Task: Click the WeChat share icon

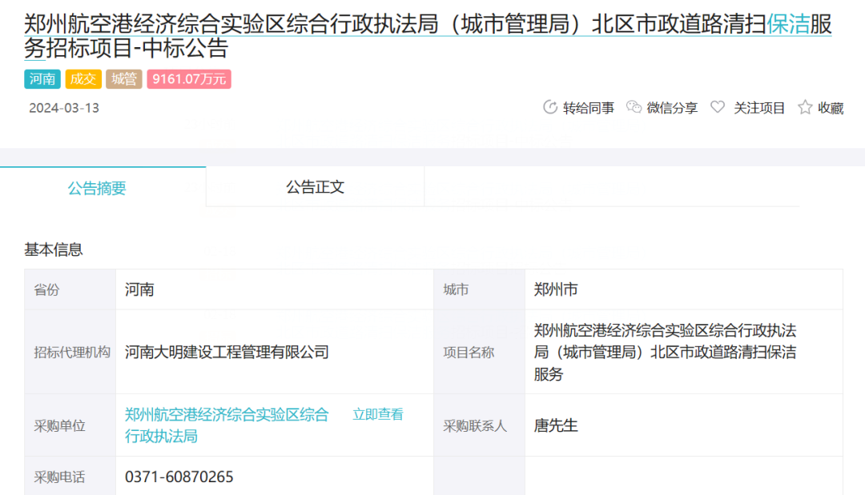Action: [634, 107]
